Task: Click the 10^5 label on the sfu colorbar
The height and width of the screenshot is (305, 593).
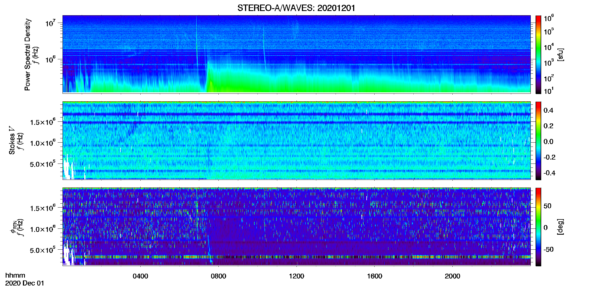Action: pyautogui.click(x=549, y=31)
